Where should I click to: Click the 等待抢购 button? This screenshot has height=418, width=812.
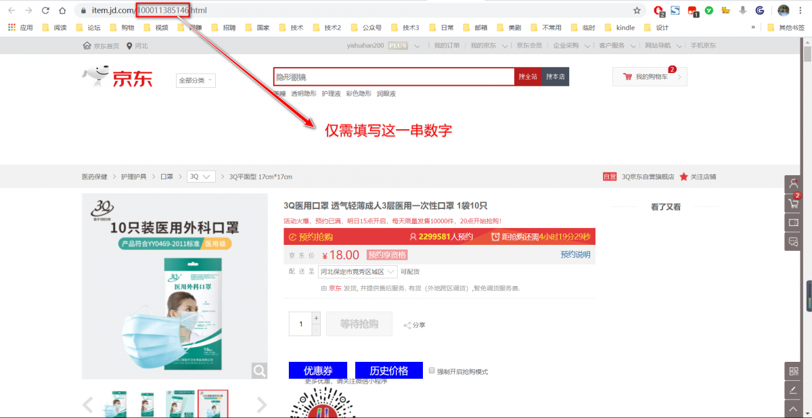pyautogui.click(x=359, y=324)
